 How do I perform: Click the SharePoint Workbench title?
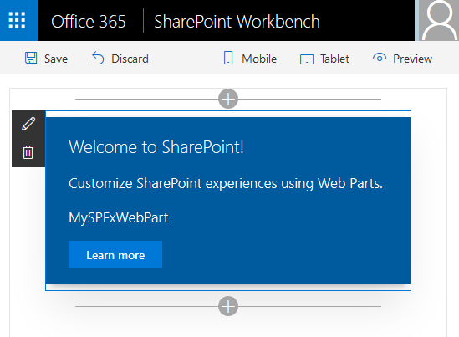pos(237,22)
